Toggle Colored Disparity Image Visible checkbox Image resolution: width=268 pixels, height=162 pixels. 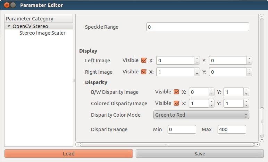click(176, 103)
